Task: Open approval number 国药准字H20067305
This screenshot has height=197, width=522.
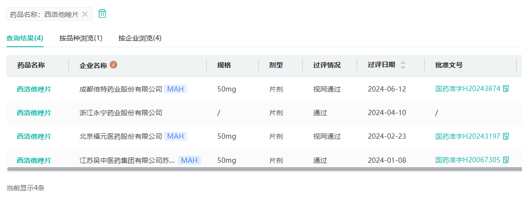Action: coord(468,160)
